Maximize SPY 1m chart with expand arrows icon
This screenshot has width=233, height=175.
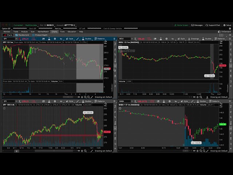(105, 42)
